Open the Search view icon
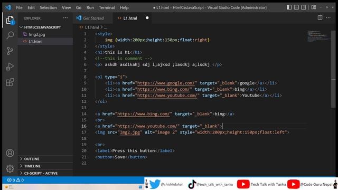Viewport: 338px width, 190px height. tap(10, 35)
